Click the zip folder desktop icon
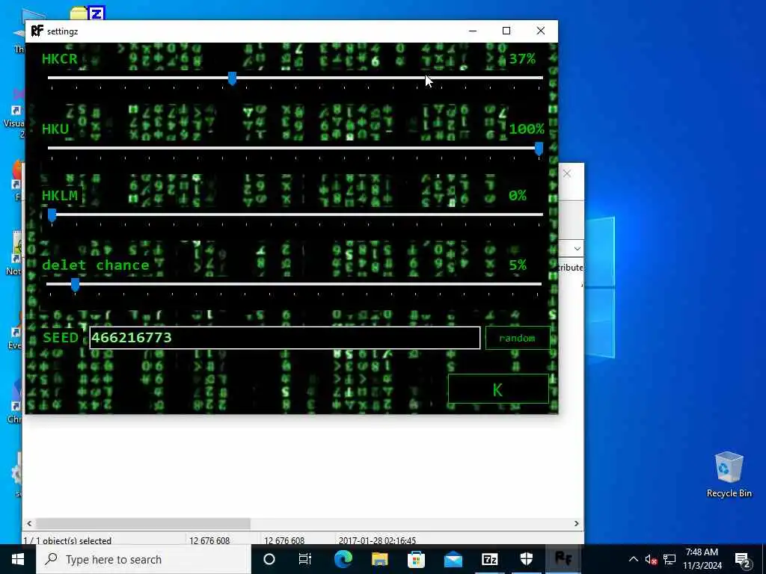Viewport: 766px width, 574px height. point(88,13)
